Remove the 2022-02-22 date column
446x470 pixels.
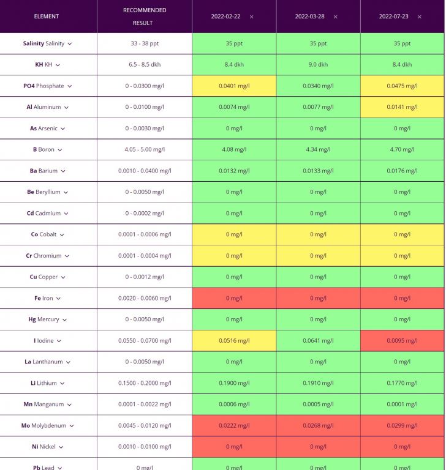(252, 17)
